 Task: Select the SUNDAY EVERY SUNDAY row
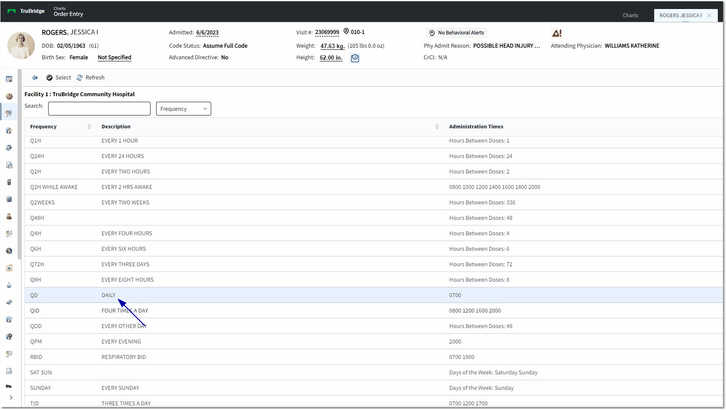[374, 388]
